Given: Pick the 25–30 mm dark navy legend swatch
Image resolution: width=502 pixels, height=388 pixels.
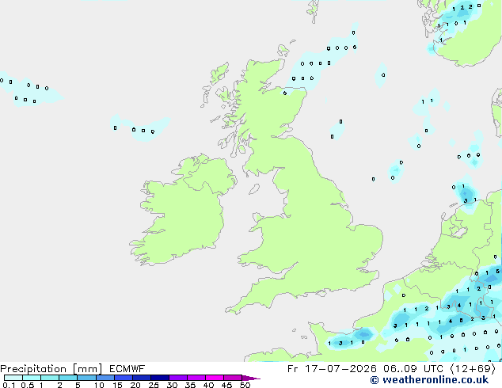Looking at the screenshot, I should click(160, 378).
